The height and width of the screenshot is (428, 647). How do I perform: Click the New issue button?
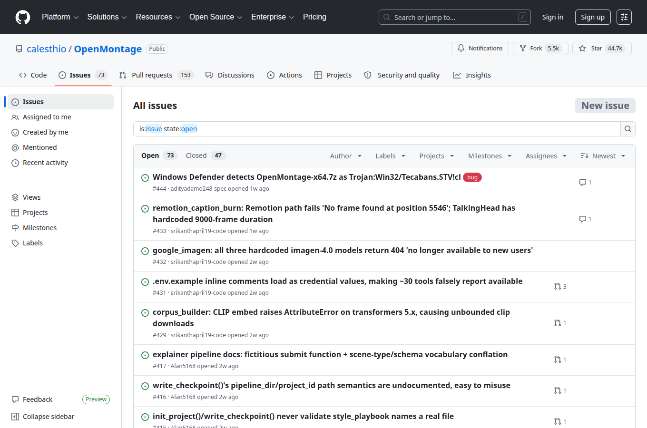(605, 106)
